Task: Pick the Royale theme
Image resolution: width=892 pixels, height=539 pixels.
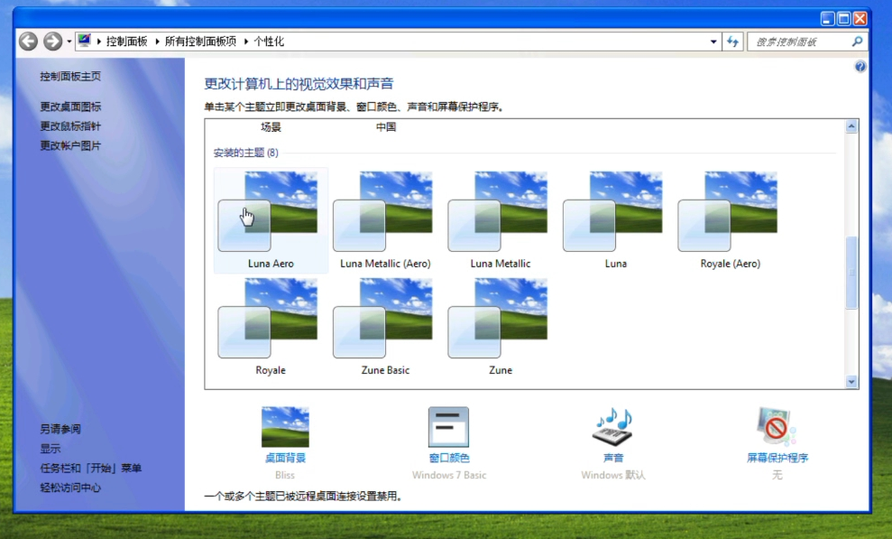Action: click(x=271, y=327)
